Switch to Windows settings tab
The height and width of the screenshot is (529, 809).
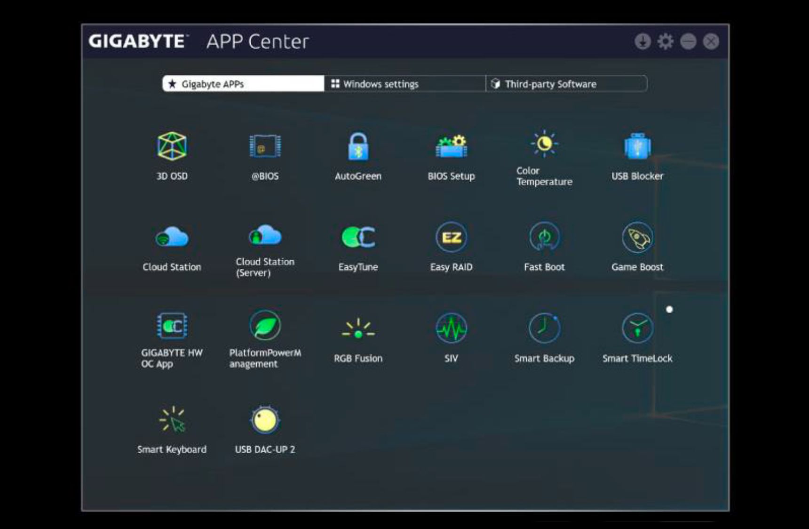click(405, 84)
